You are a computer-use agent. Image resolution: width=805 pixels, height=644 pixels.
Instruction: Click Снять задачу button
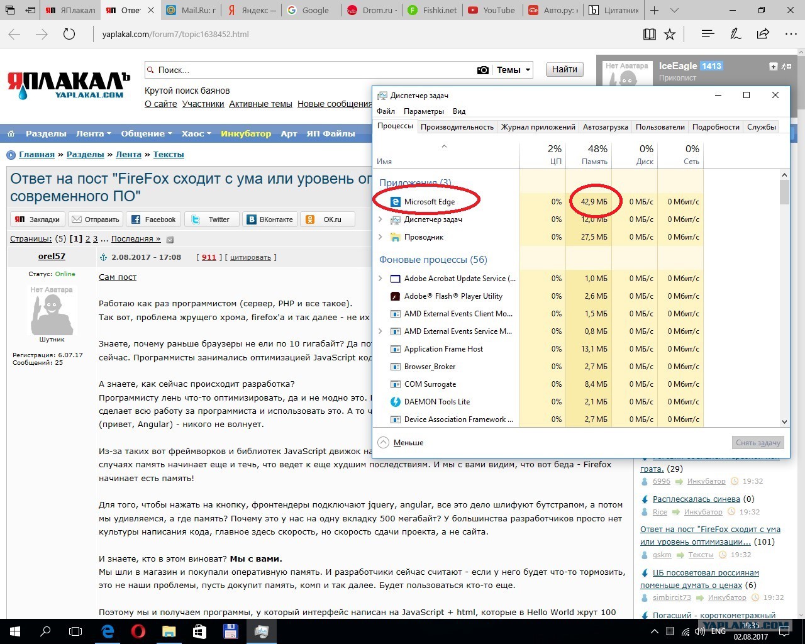pyautogui.click(x=758, y=443)
